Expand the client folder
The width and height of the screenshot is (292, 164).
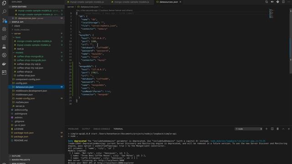coord(17,26)
